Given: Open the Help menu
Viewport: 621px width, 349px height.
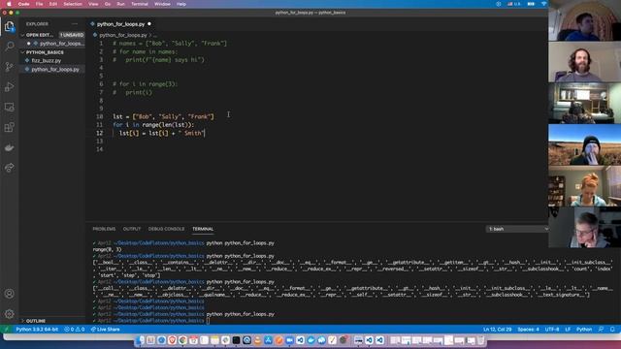Looking at the screenshot, I should [x=181, y=4].
